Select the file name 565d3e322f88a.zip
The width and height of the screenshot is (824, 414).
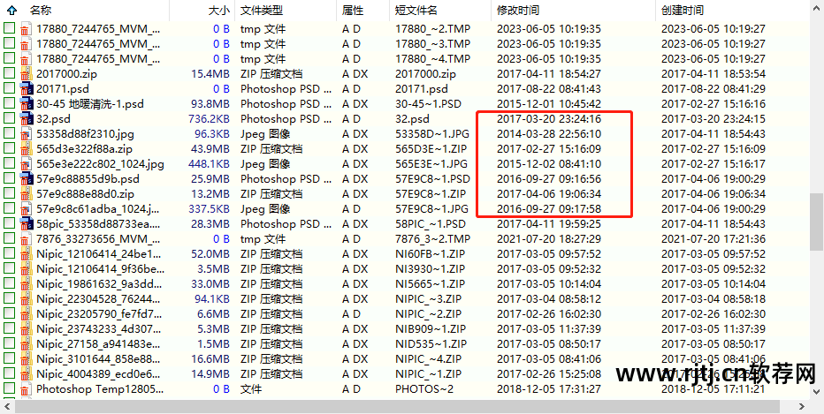[85, 149]
